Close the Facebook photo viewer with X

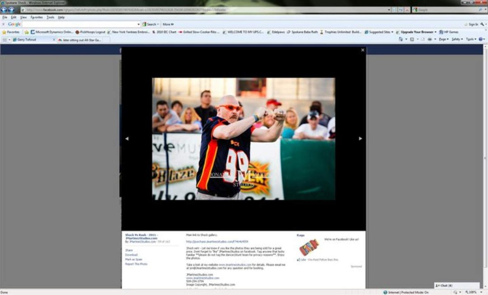[x=362, y=50]
